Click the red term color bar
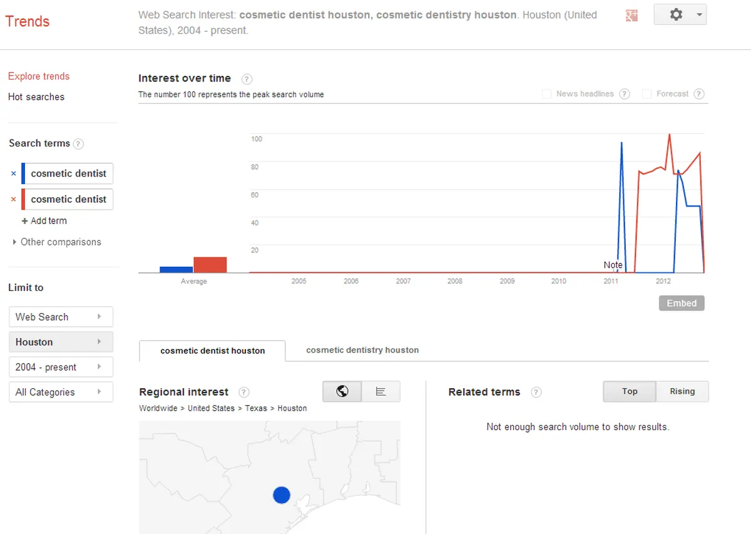 [23, 199]
